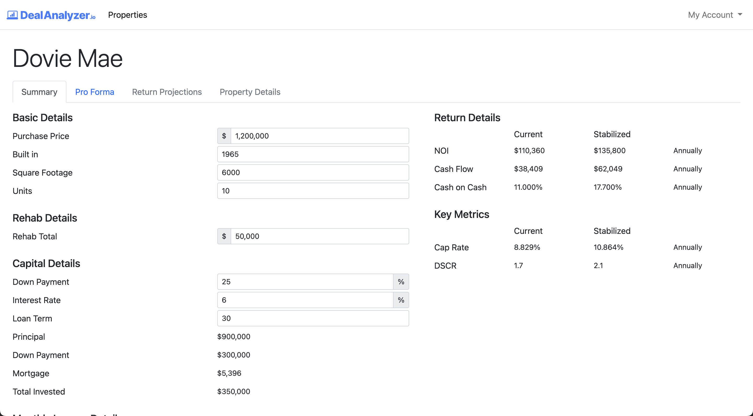
Task: Edit the Square Footage input field
Action: point(313,172)
